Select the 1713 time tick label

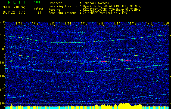click(52, 24)
